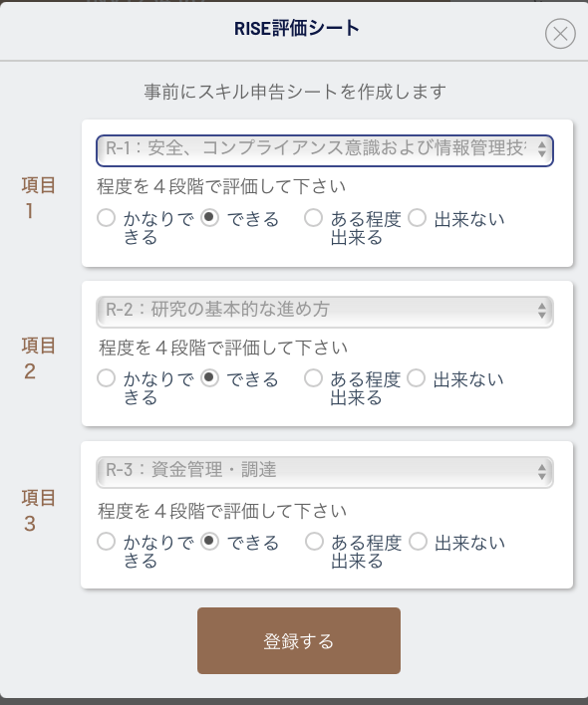Open the R-2 研究の基本的な進め方 dropdown

click(324, 312)
